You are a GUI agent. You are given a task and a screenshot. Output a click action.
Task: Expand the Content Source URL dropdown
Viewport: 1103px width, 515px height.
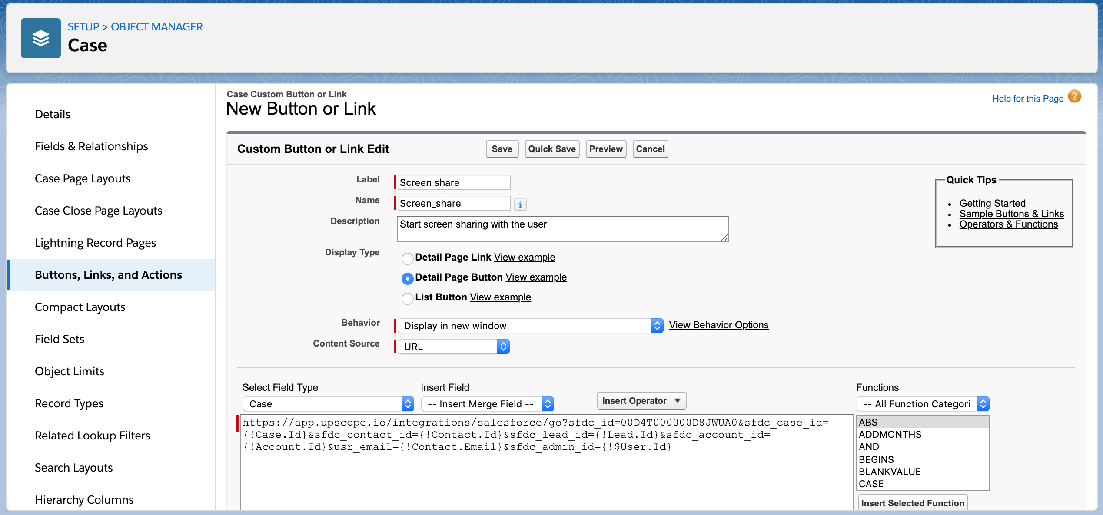[453, 347]
